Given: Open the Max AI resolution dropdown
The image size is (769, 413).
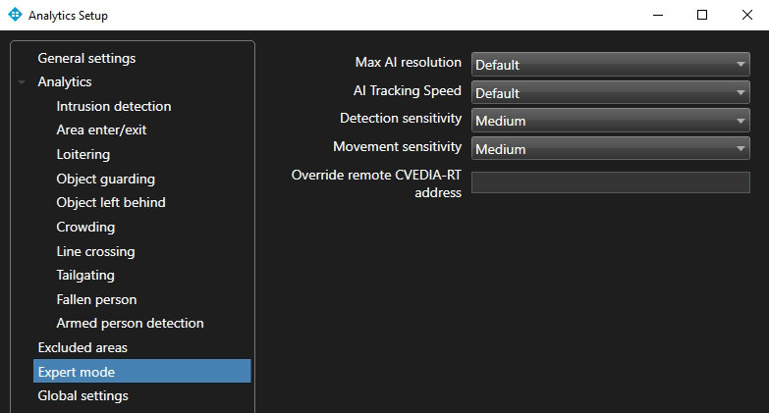Looking at the screenshot, I should click(610, 65).
